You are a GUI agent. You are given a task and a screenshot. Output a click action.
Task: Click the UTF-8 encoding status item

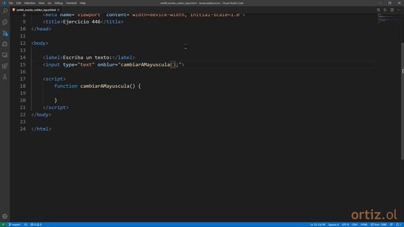345,224
